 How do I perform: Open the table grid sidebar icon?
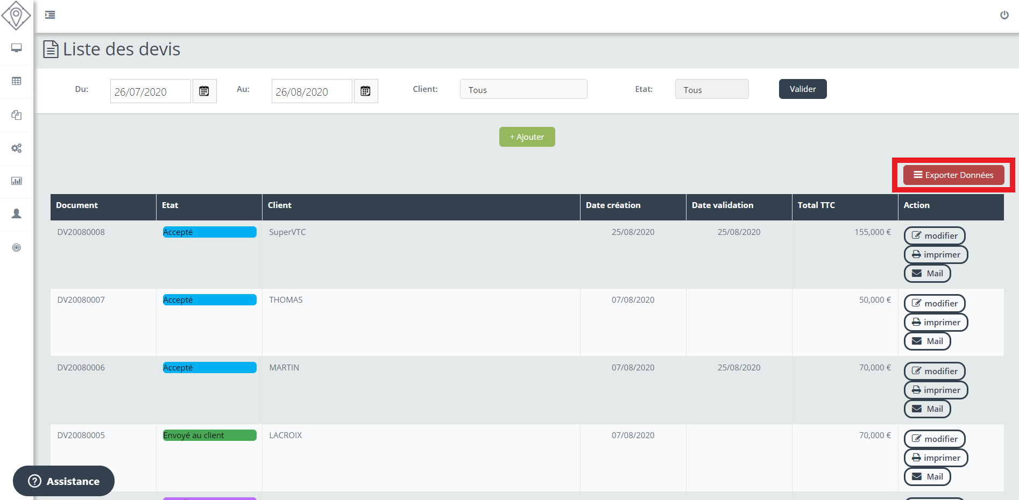pos(17,81)
